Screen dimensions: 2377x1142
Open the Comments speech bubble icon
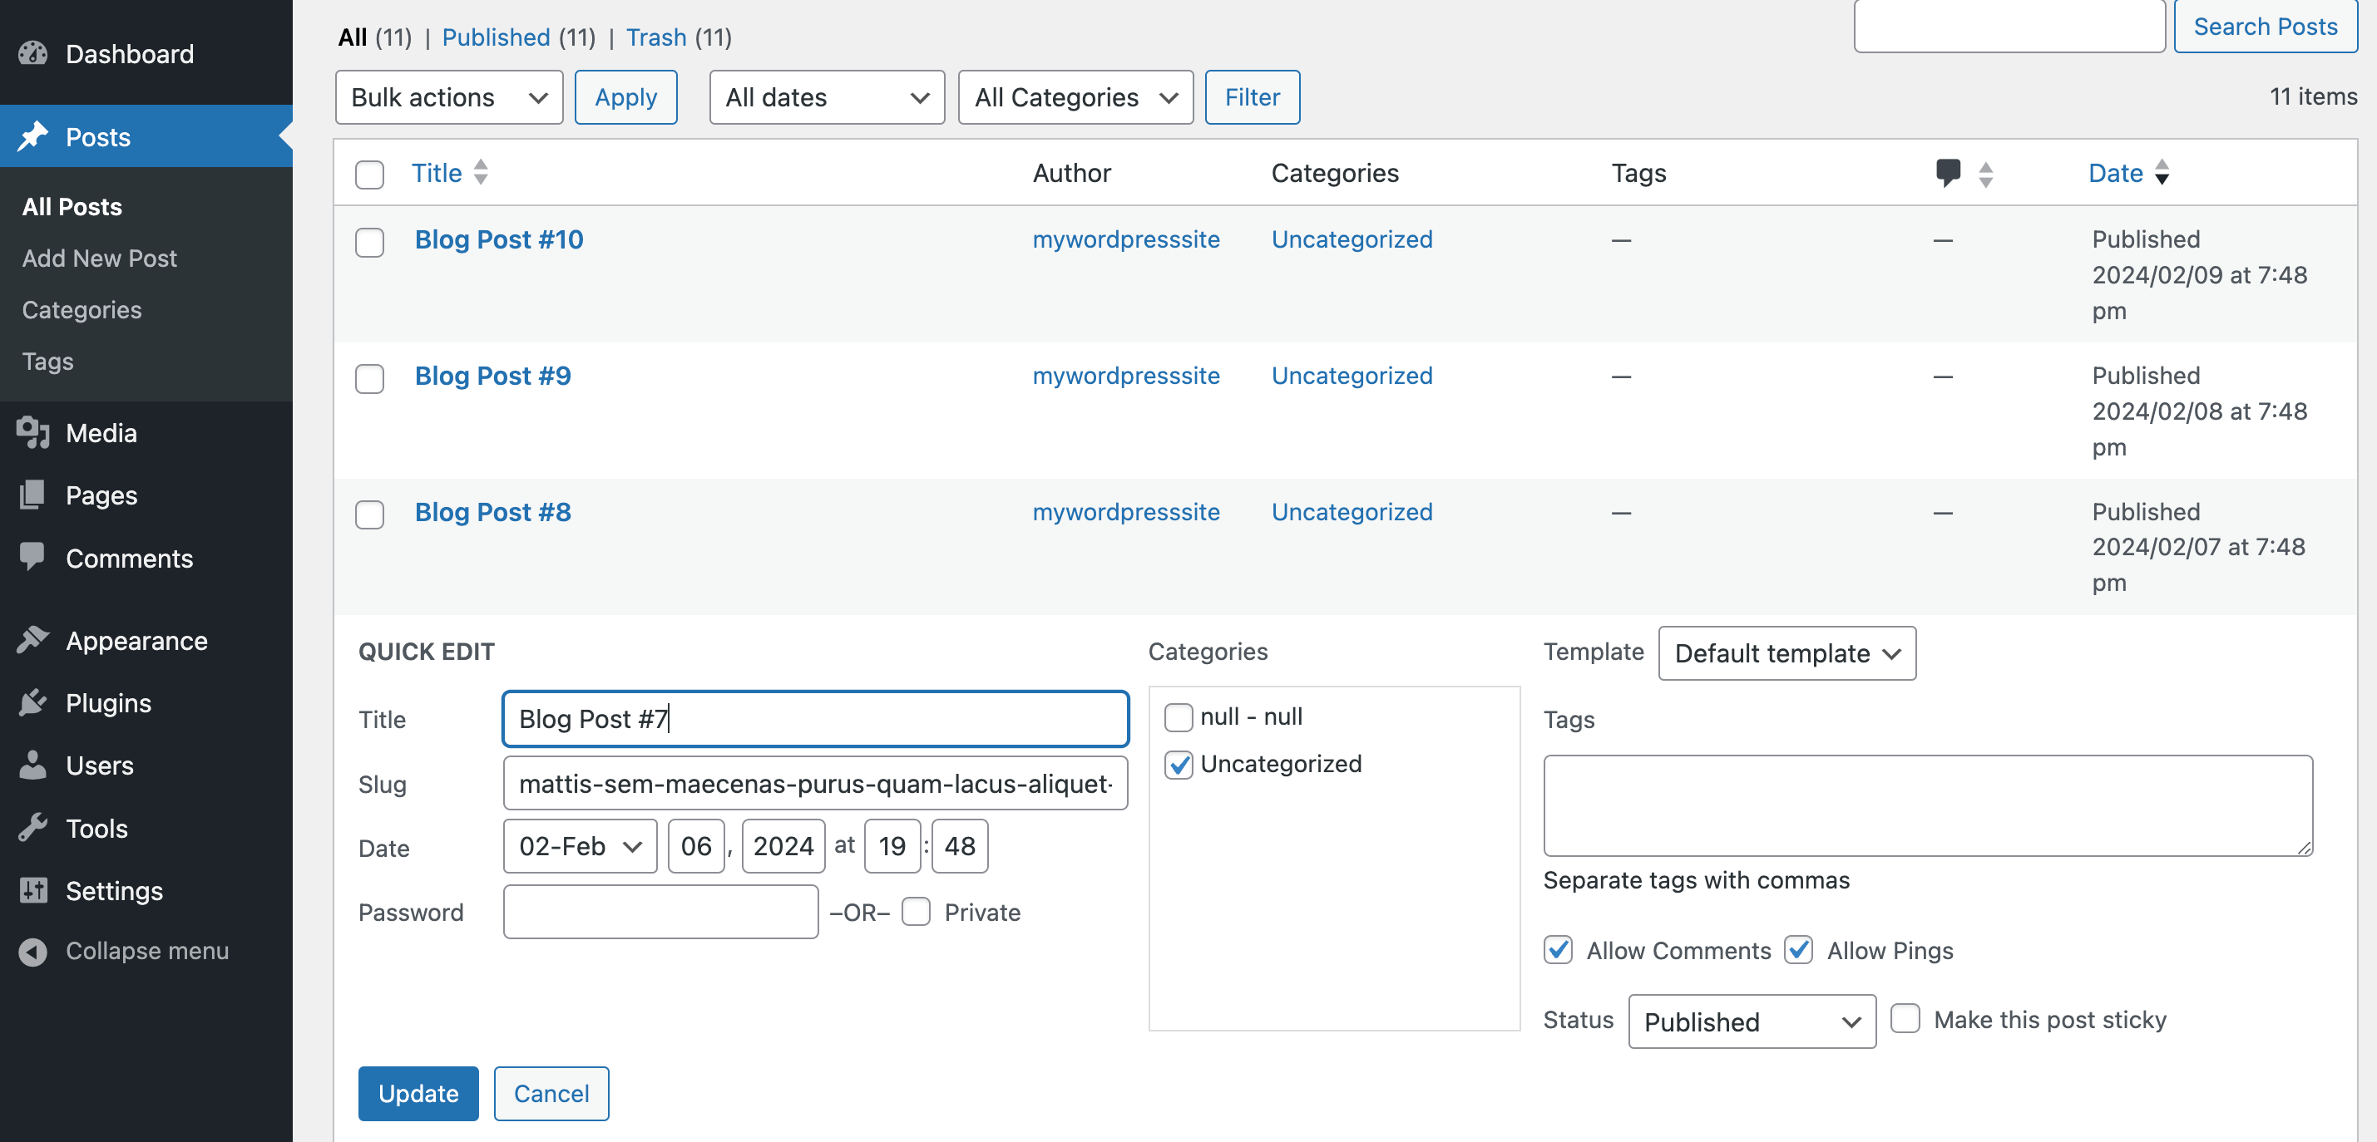(x=32, y=558)
